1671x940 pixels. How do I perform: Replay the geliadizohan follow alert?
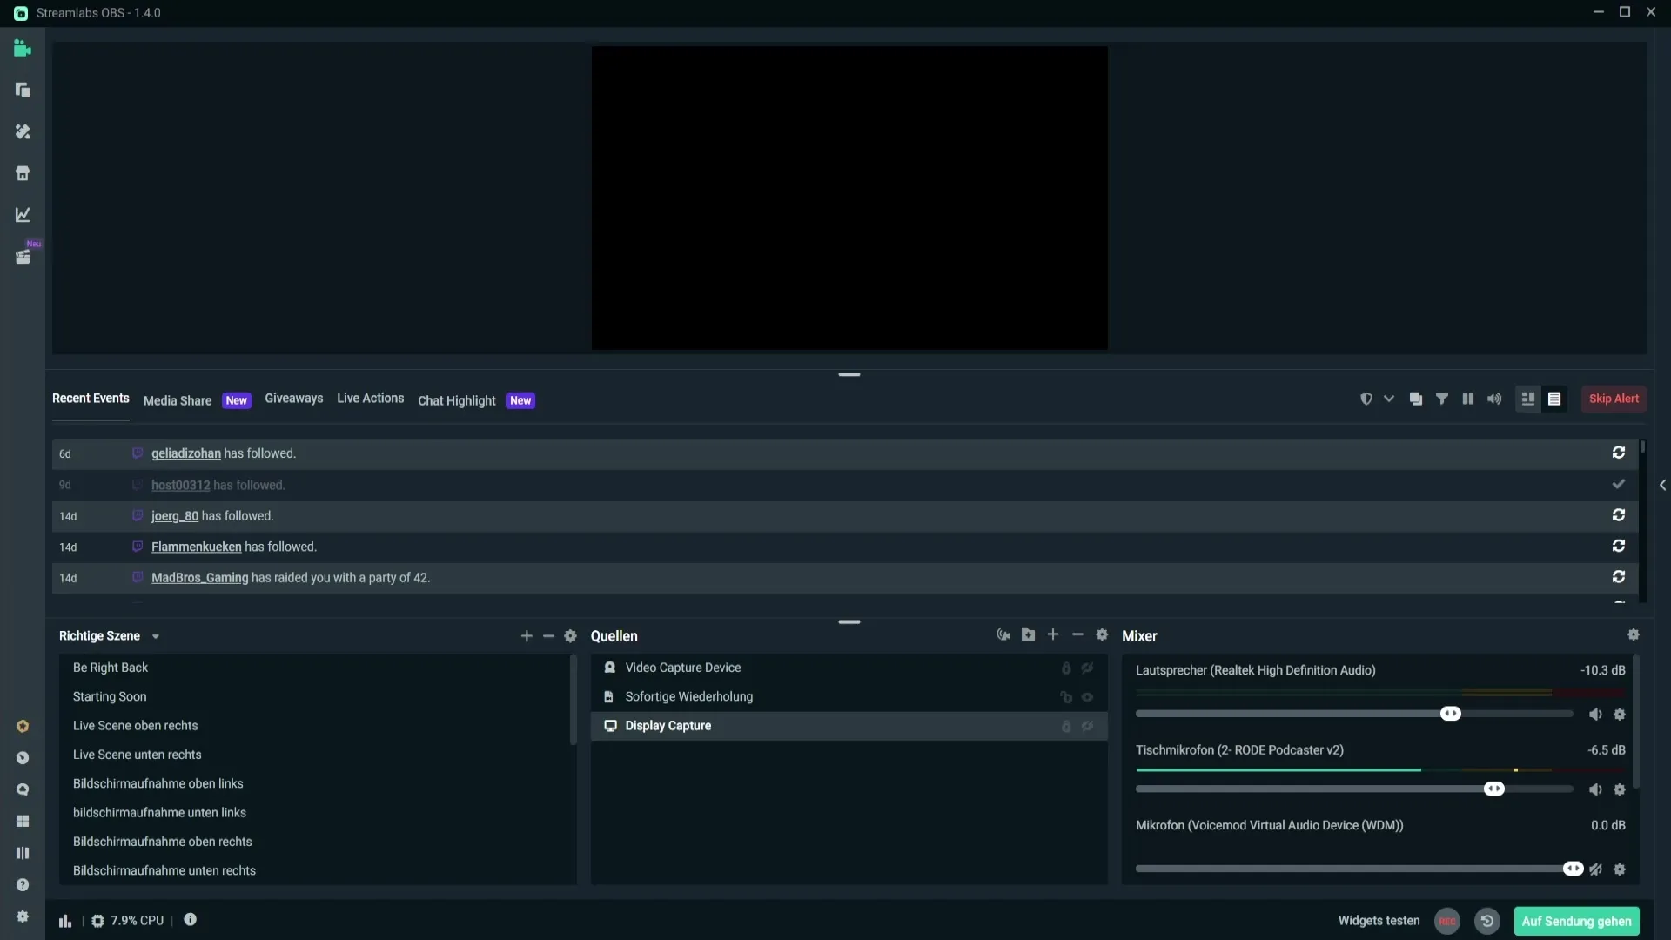pyautogui.click(x=1619, y=453)
